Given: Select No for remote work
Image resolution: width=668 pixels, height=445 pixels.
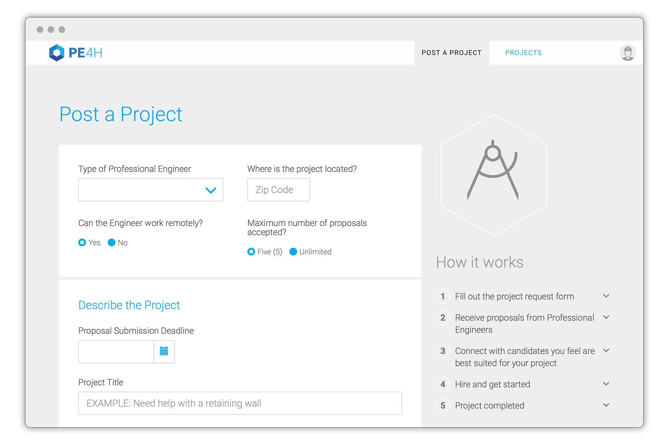Looking at the screenshot, I should point(112,243).
